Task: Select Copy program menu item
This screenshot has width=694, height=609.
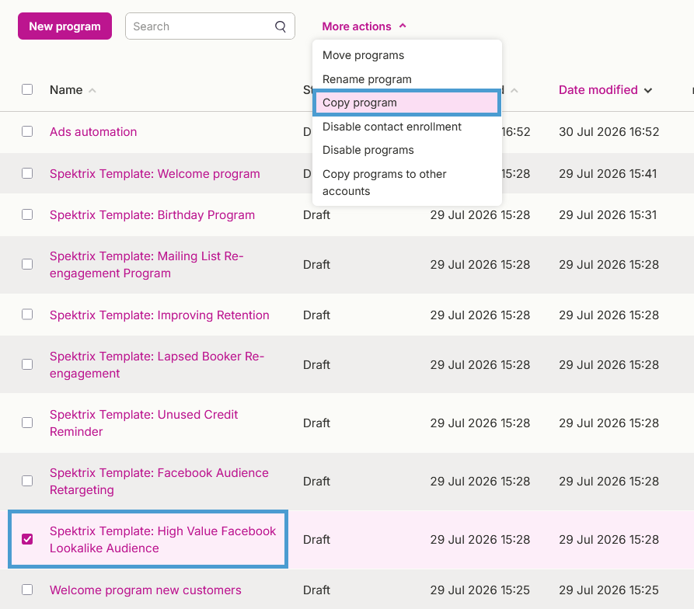Action: [407, 103]
